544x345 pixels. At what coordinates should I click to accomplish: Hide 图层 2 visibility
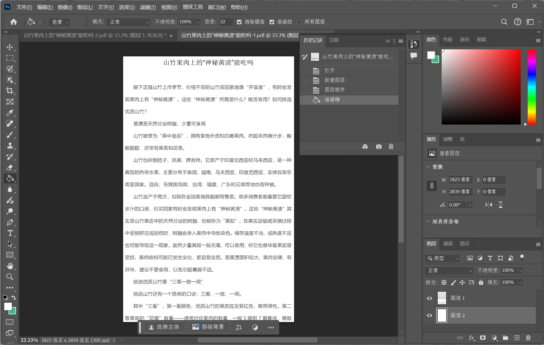(x=429, y=315)
